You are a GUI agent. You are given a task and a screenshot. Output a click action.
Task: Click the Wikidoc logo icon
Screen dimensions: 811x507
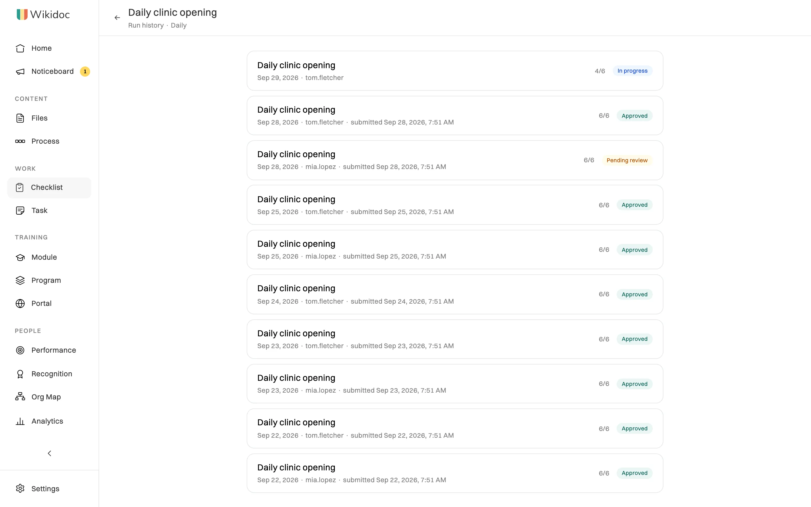tap(22, 14)
